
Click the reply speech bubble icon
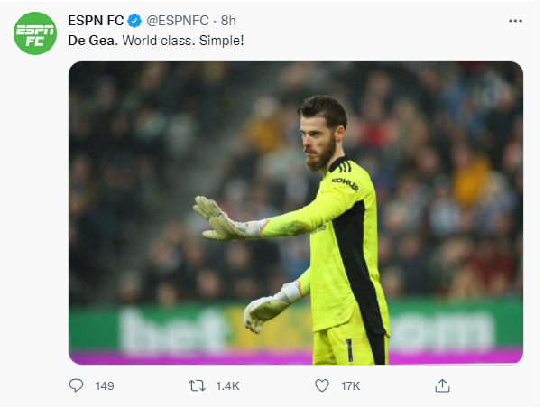77,385
